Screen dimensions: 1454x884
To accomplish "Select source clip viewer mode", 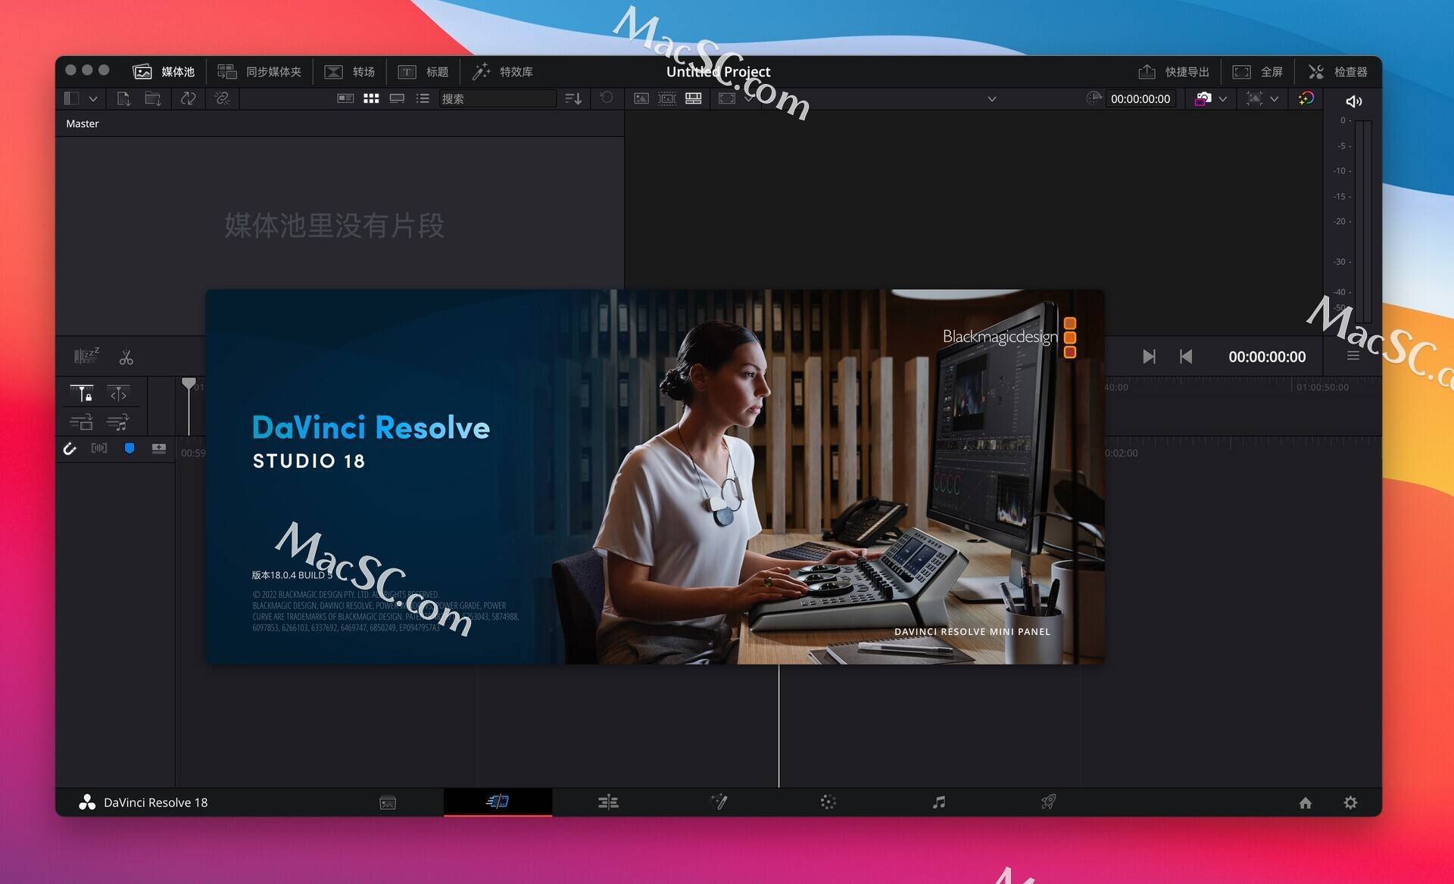I will point(641,98).
